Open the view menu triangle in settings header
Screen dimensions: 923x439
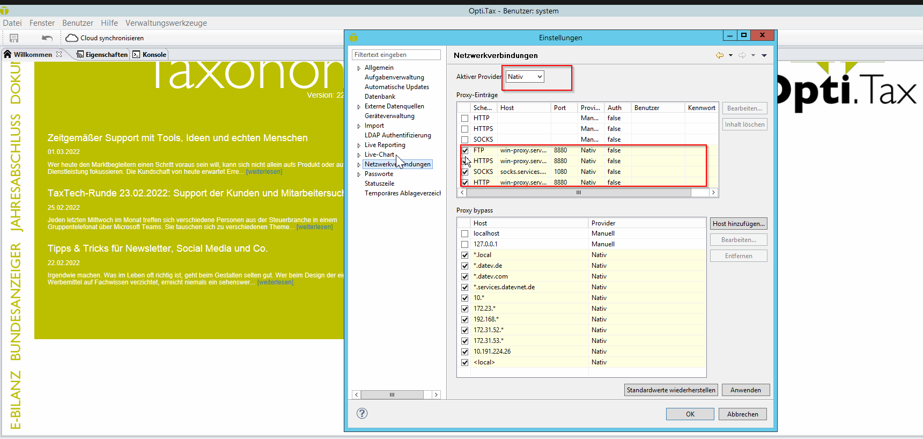764,55
